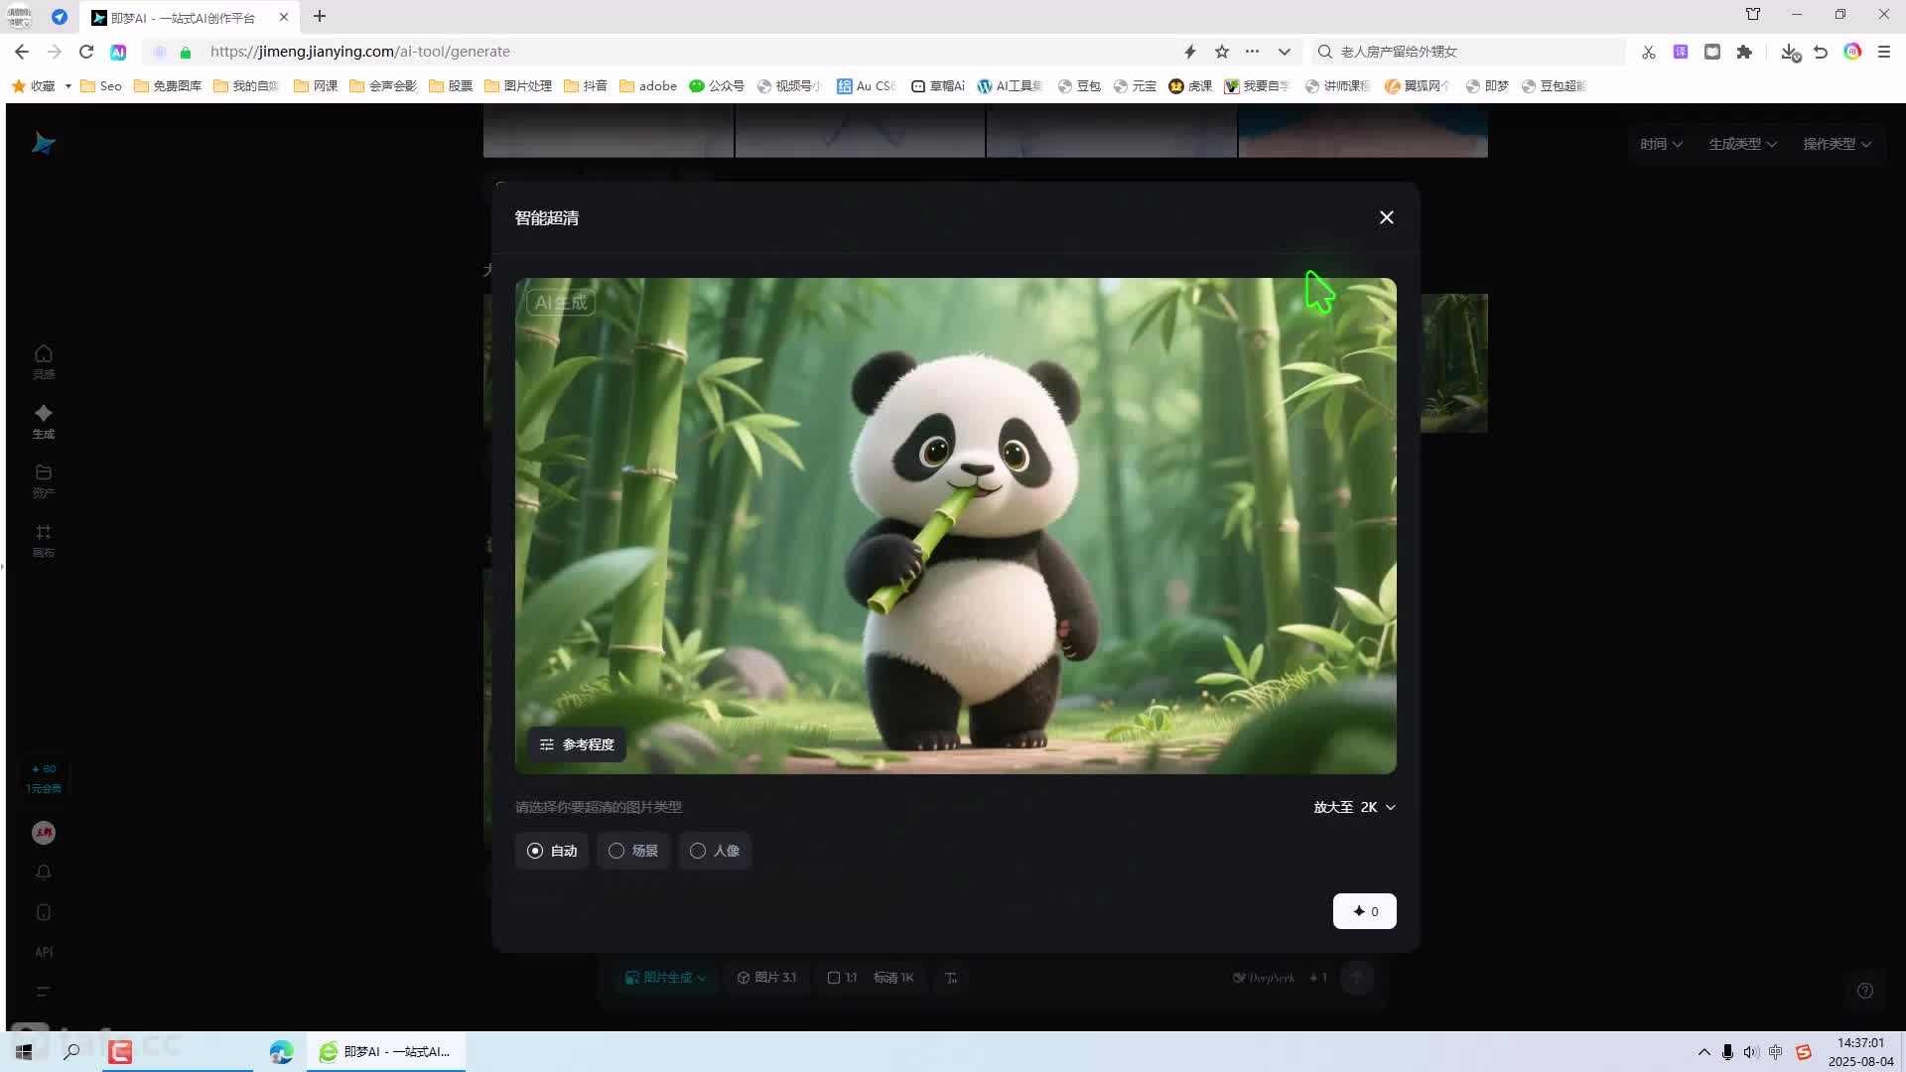Image resolution: width=1906 pixels, height=1072 pixels.
Task: Open the browser extensions puzzle icon
Action: pos(1744,52)
